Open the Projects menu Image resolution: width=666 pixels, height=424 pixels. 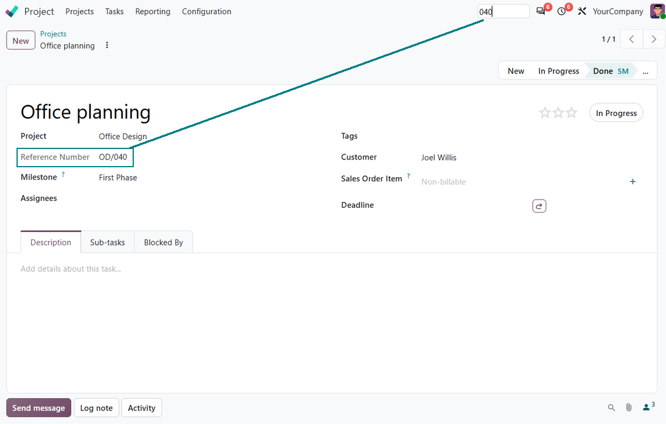pos(80,11)
